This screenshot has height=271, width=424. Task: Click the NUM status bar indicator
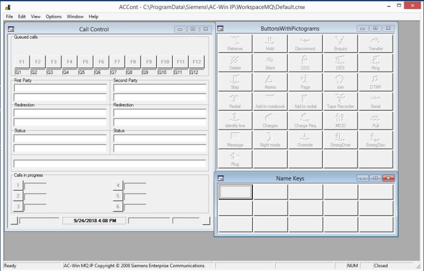point(352,266)
